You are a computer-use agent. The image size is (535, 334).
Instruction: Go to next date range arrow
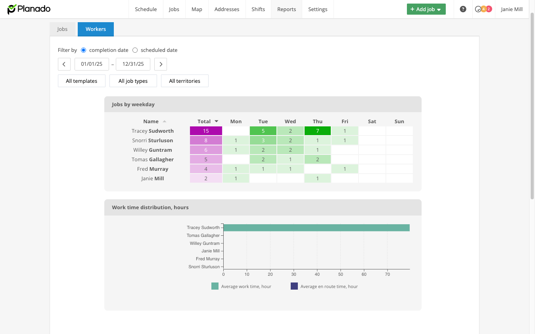click(161, 64)
